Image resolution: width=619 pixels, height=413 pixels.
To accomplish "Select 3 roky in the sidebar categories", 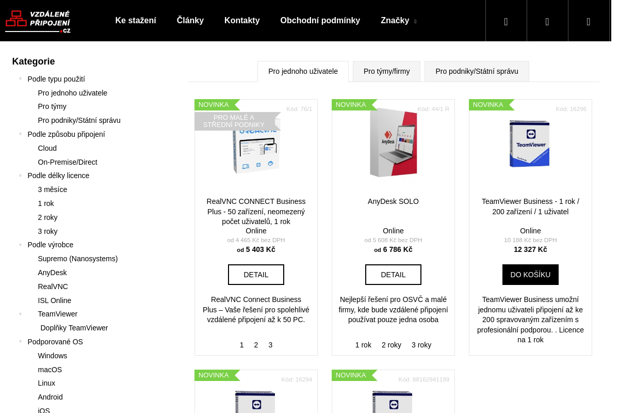I will (48, 231).
